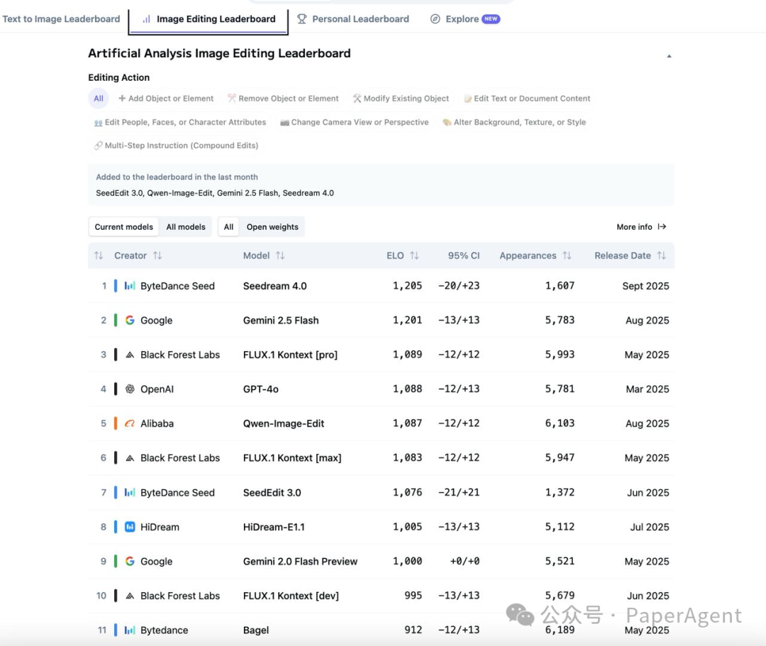The height and width of the screenshot is (646, 766).
Task: Filter by Add Object or Element
Action: tap(166, 98)
